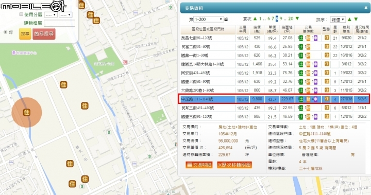
Task: Click the orange 建 building icon in the 國聯一街 row
Action: (x=308, y=56)
